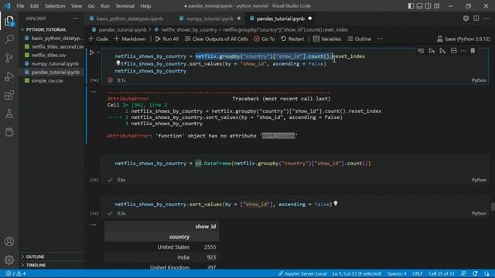Open the editor More Actions ellipsis at top right
The image size is (495, 278).
pos(486,19)
